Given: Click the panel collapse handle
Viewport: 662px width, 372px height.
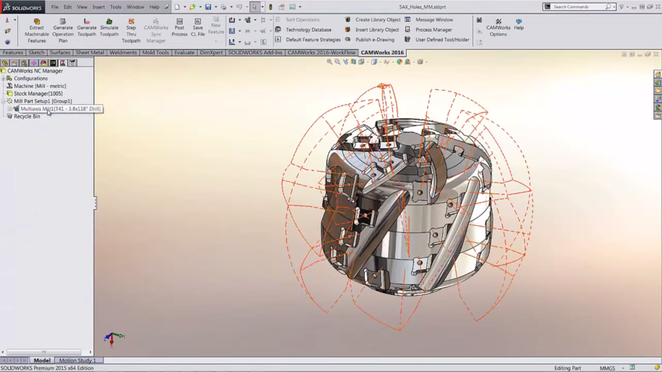Looking at the screenshot, I should [x=96, y=203].
